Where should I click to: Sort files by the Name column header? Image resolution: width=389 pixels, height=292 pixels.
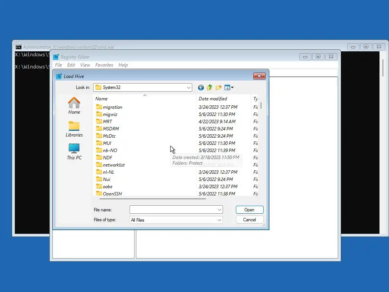(145, 99)
